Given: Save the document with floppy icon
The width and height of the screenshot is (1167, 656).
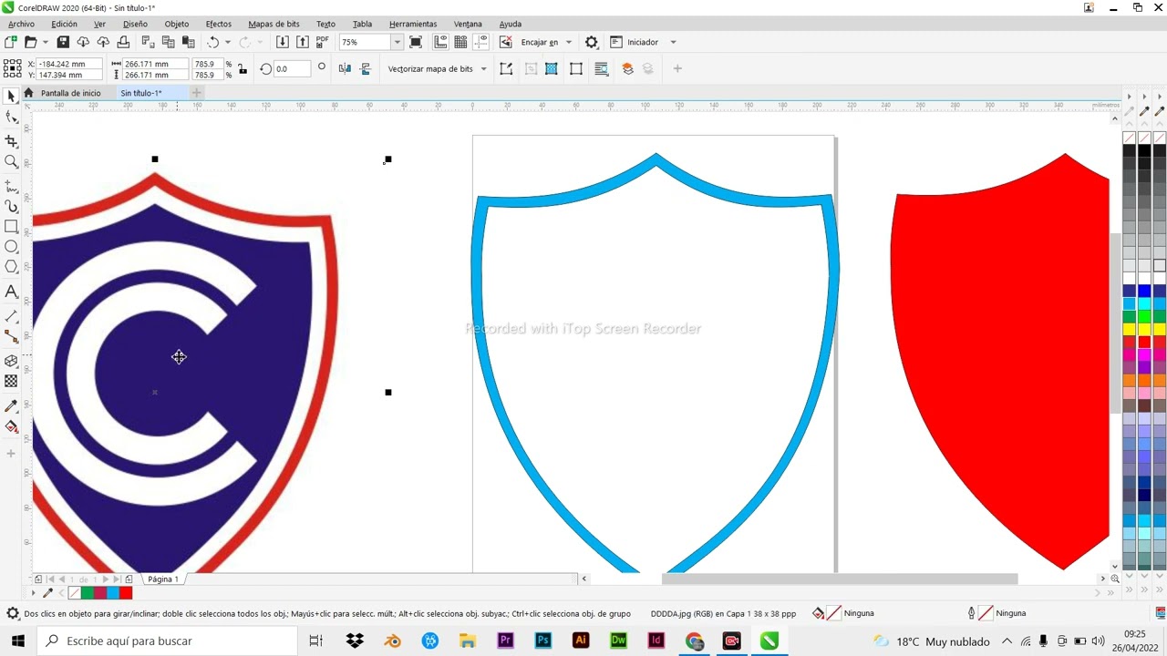Looking at the screenshot, I should 63,42.
